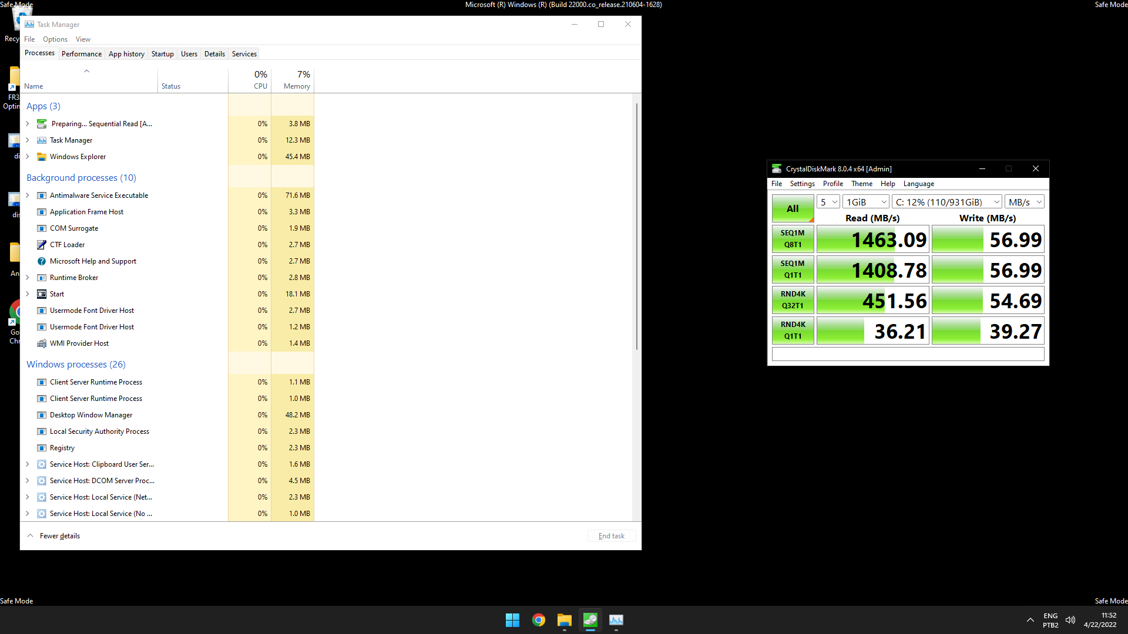Screen dimensions: 1128x634
Task: Click the Antimalware Service Executable icon
Action: pyautogui.click(x=42, y=195)
